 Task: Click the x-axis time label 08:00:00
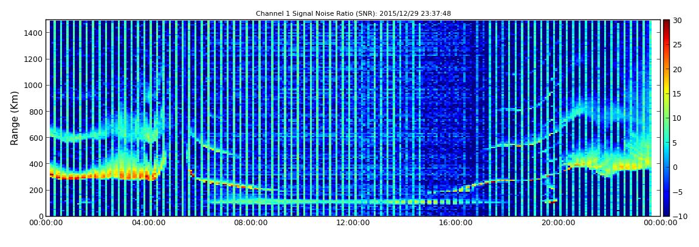tap(250, 223)
